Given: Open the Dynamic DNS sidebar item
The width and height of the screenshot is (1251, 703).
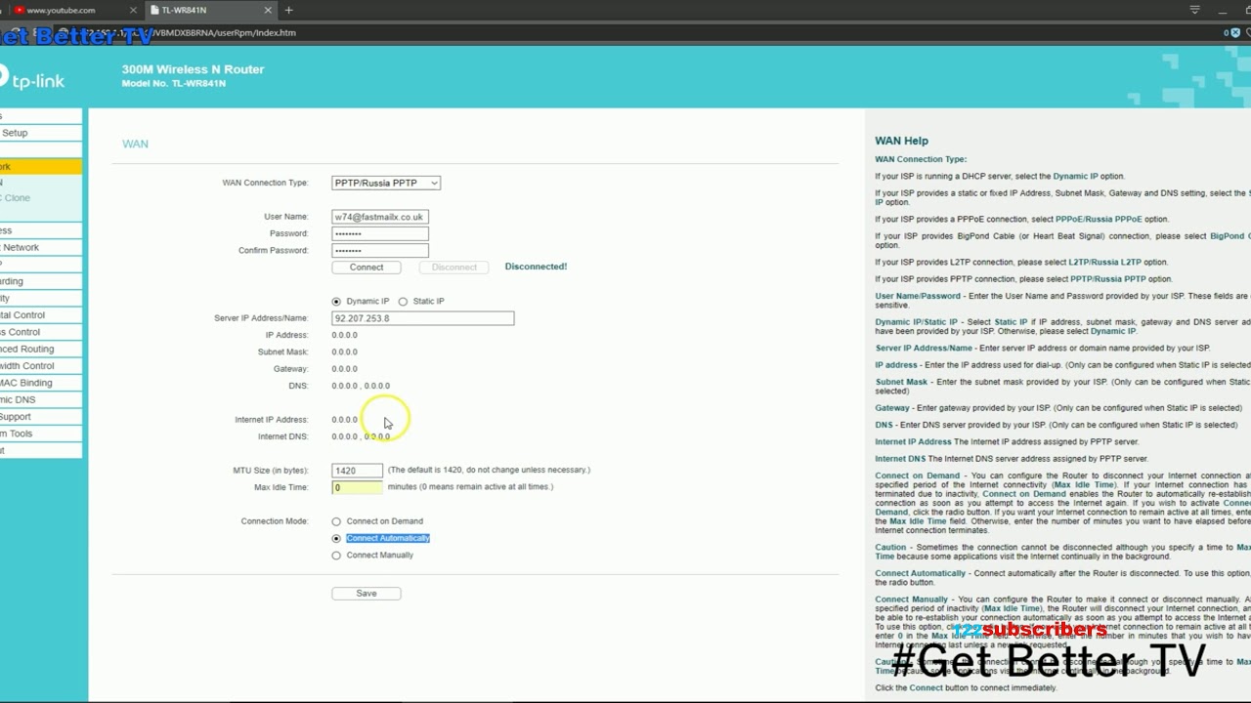Looking at the screenshot, I should tap(40, 399).
